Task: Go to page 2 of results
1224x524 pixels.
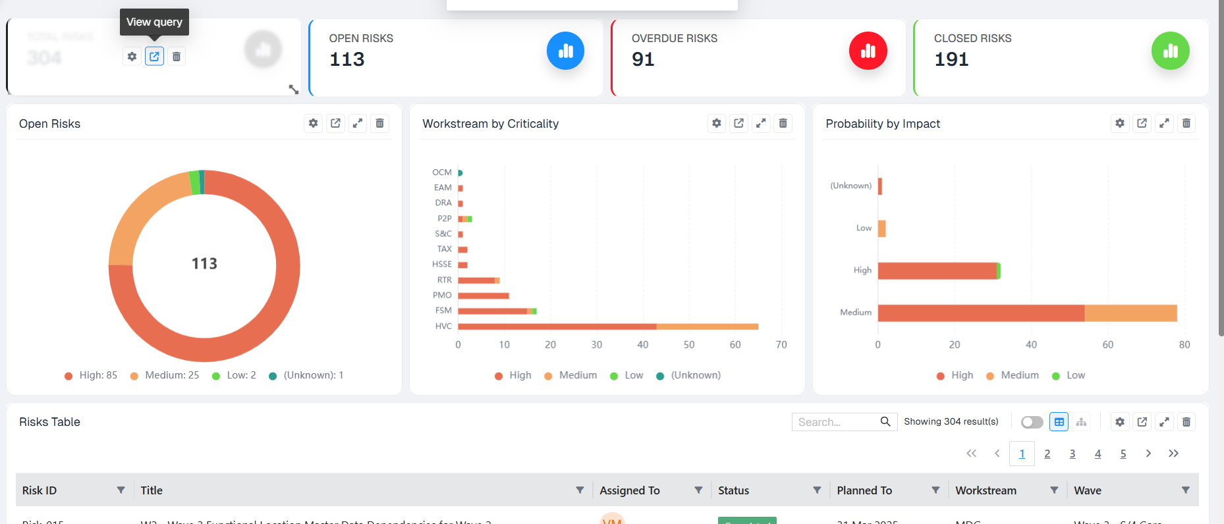Action: (x=1047, y=454)
